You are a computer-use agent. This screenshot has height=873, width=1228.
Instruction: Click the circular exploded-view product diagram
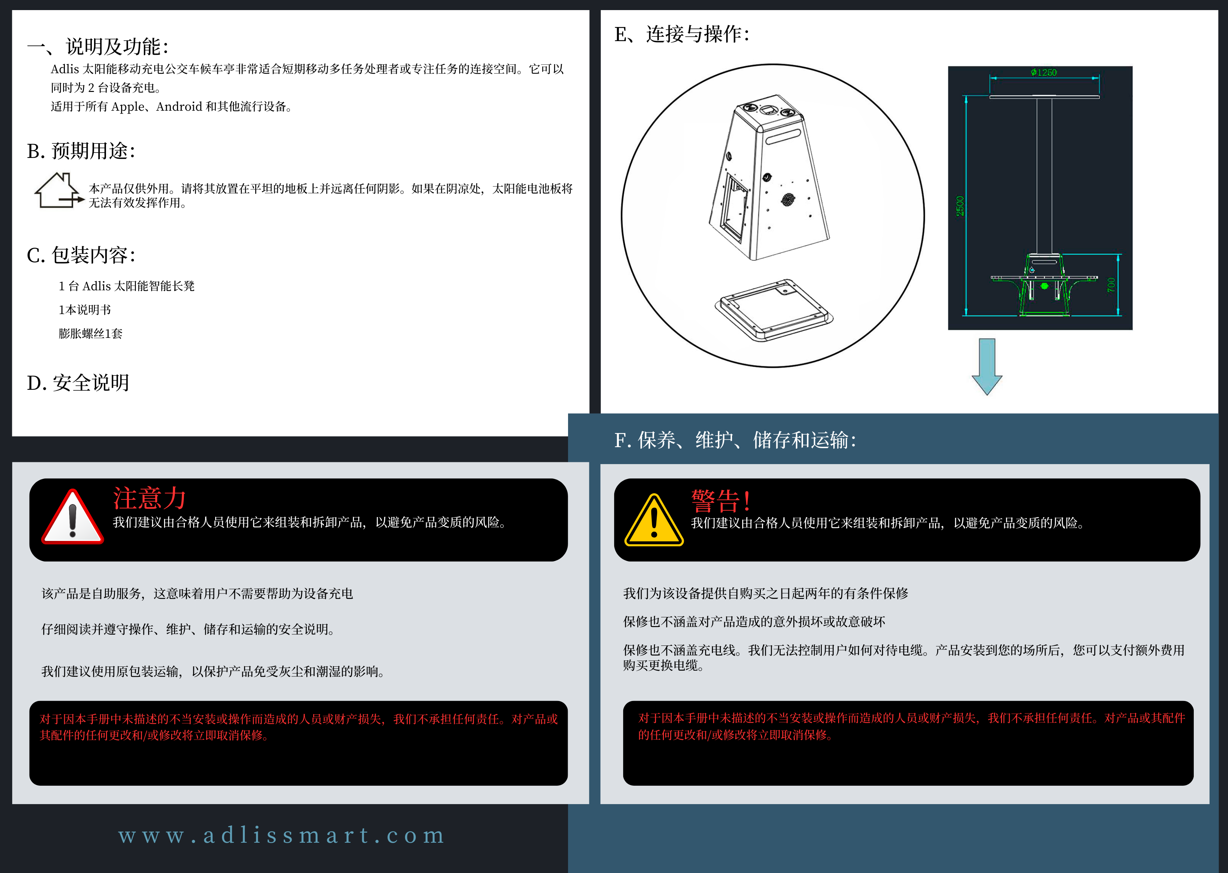(773, 216)
